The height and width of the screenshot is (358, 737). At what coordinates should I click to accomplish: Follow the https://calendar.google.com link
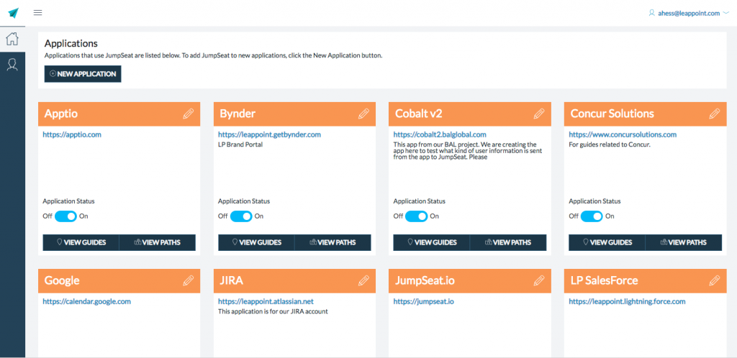click(86, 301)
